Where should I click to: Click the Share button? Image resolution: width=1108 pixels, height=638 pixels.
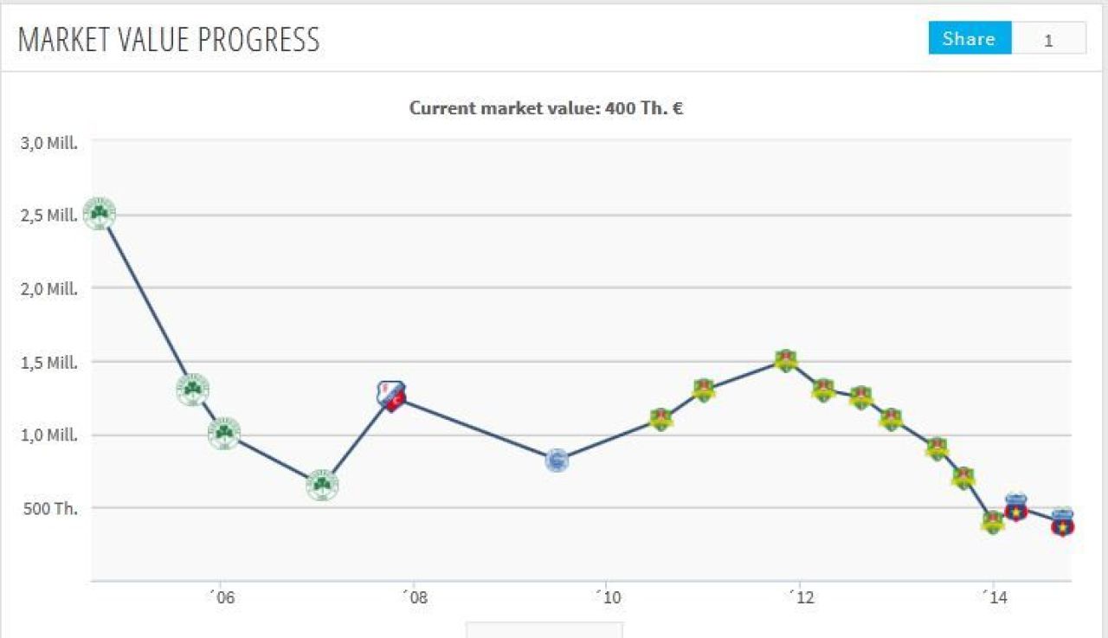point(969,39)
